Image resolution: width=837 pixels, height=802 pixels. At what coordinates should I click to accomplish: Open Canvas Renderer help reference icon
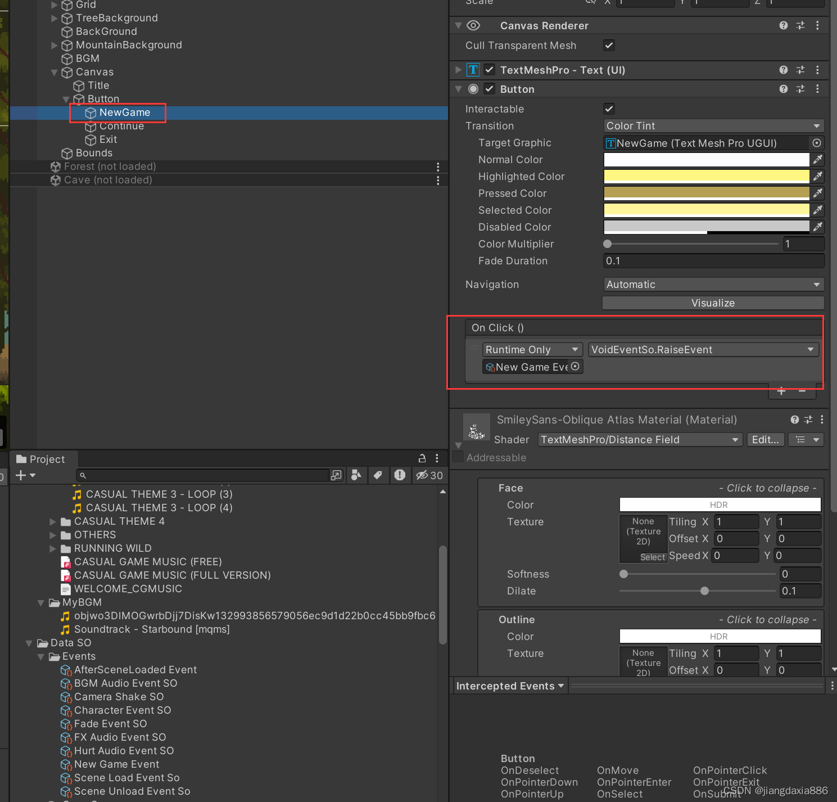(784, 25)
